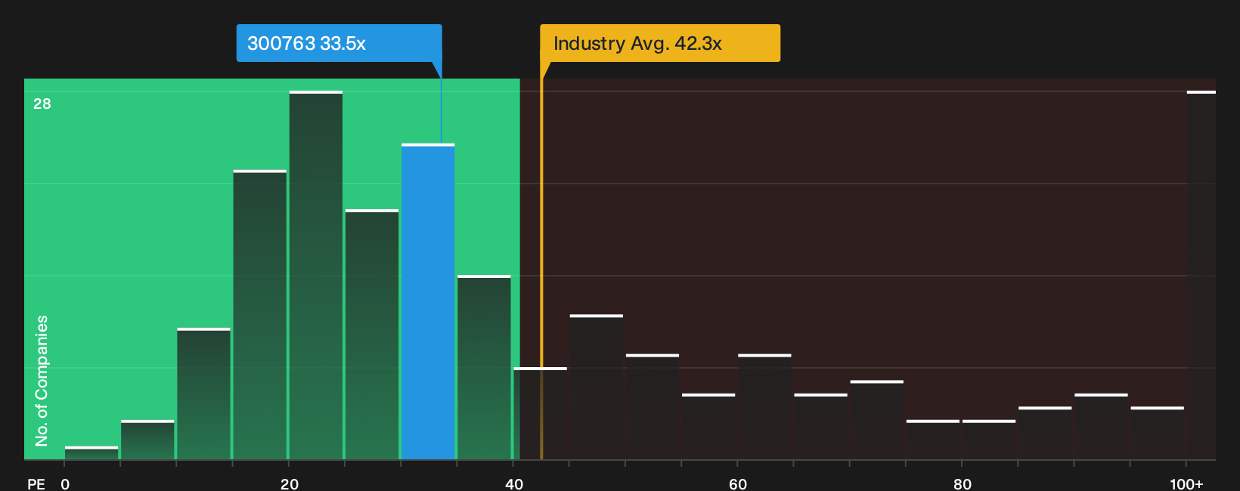Image resolution: width=1240 pixels, height=491 pixels.
Task: Click the blue 300763 33.5x label
Action: point(339,43)
